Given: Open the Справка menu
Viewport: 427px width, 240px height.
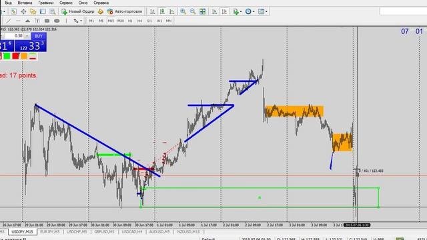Looking at the screenshot, I should coord(101,3).
